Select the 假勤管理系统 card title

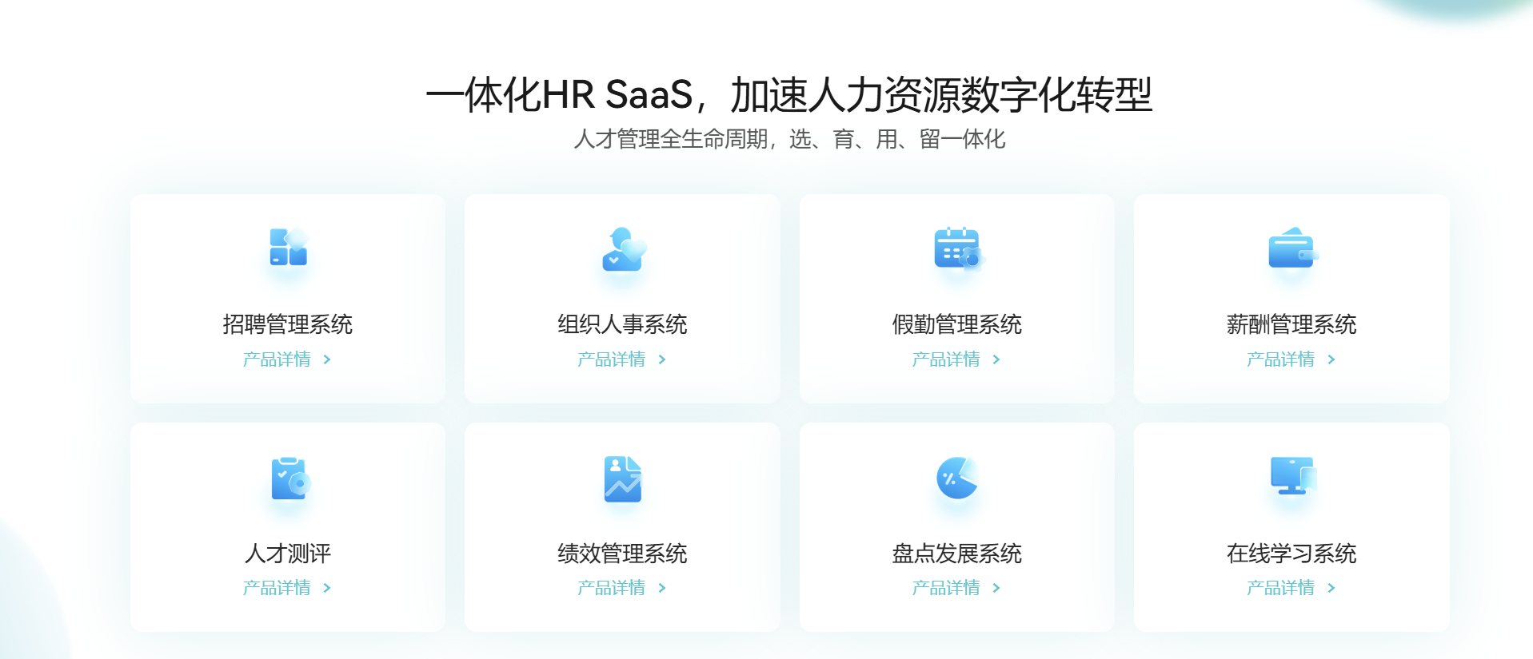click(957, 324)
